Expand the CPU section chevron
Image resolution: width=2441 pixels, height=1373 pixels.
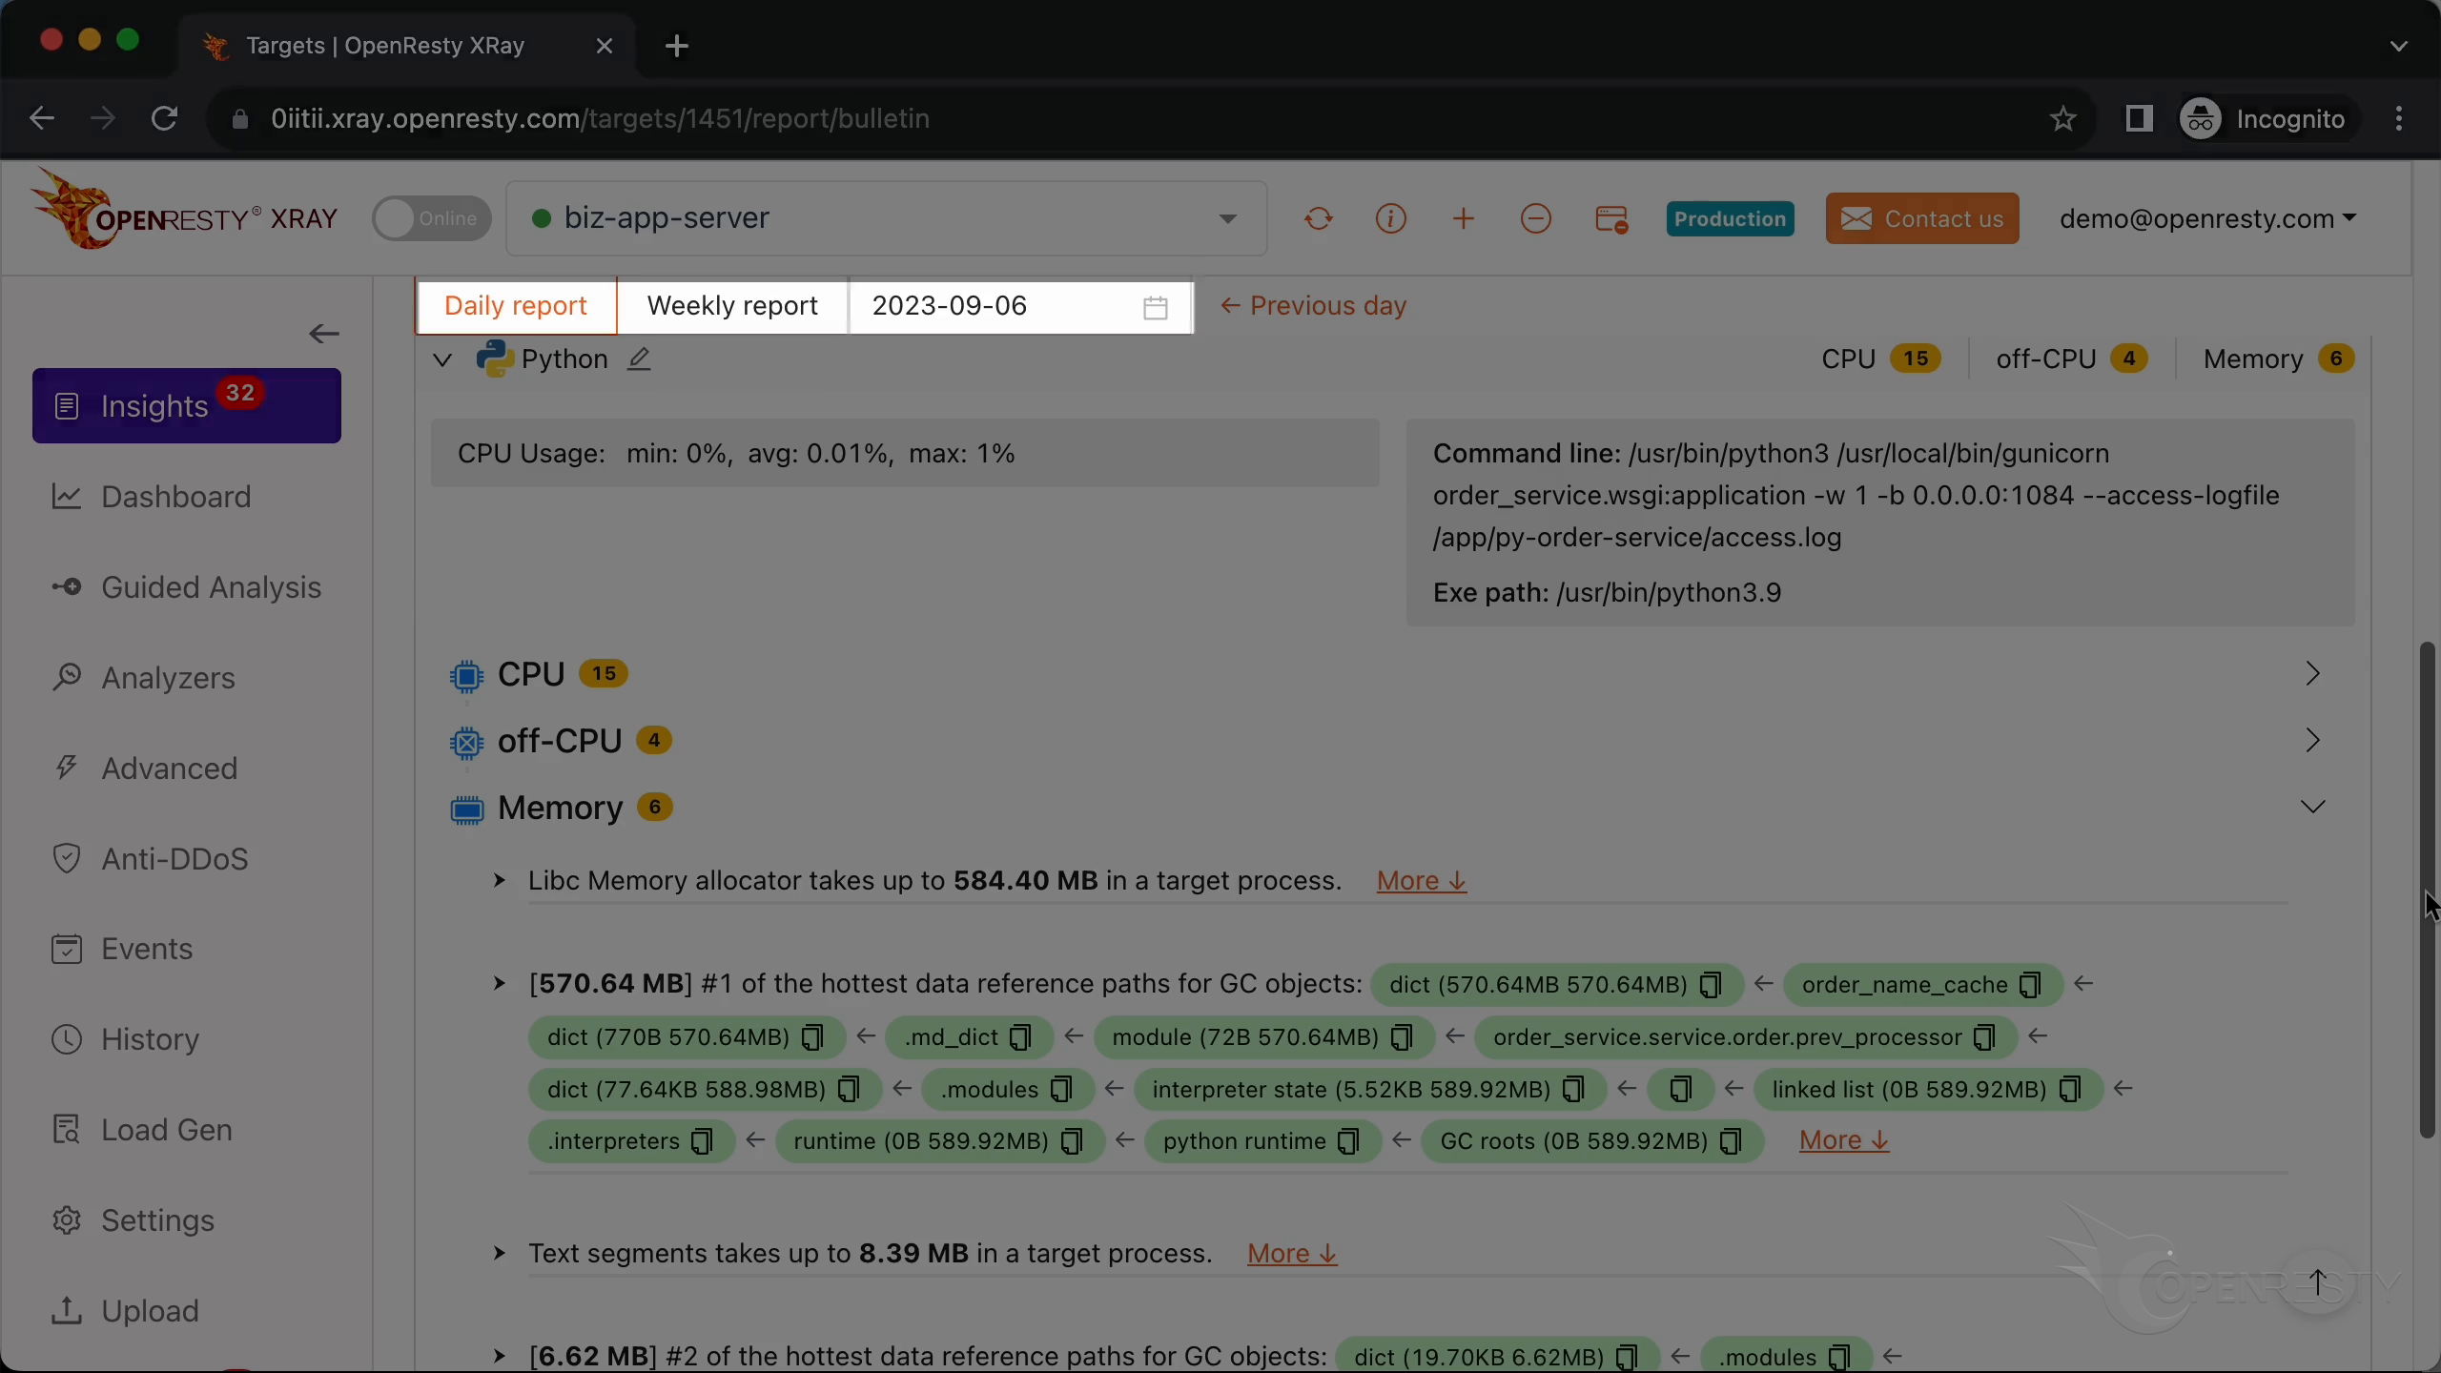[x=2312, y=673]
